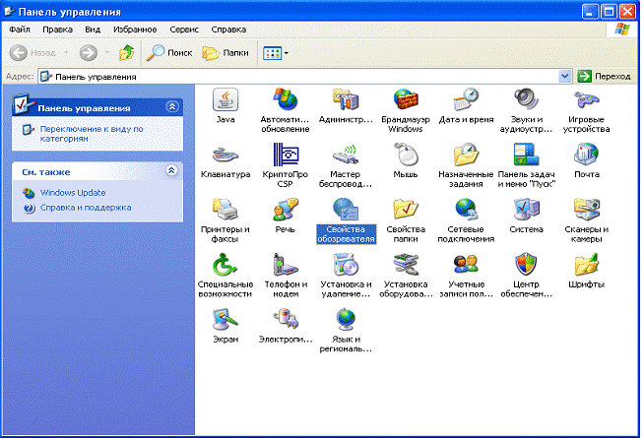Collapse the См. также section
This screenshot has width=644, height=438.
[171, 170]
